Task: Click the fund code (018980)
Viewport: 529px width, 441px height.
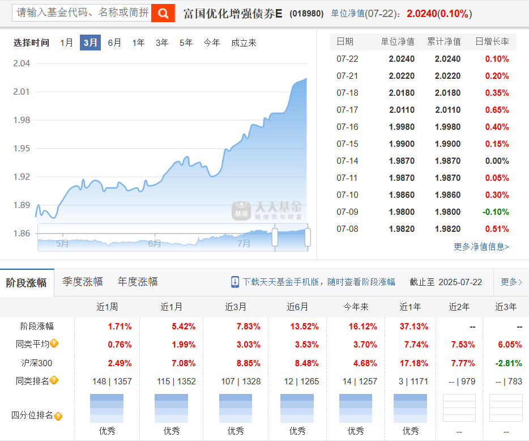Action: click(x=306, y=14)
